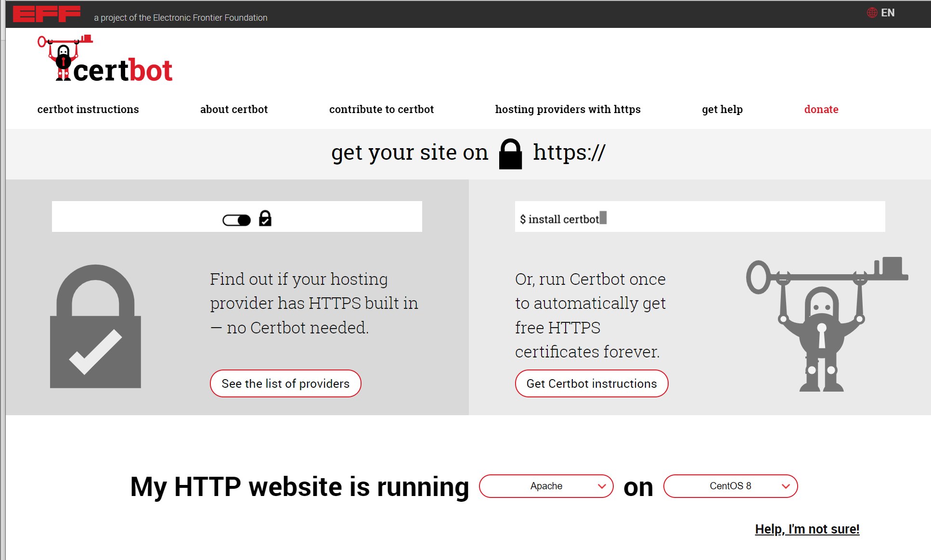Click the 'get your site on' heading
The image size is (931, 560).
click(x=410, y=153)
